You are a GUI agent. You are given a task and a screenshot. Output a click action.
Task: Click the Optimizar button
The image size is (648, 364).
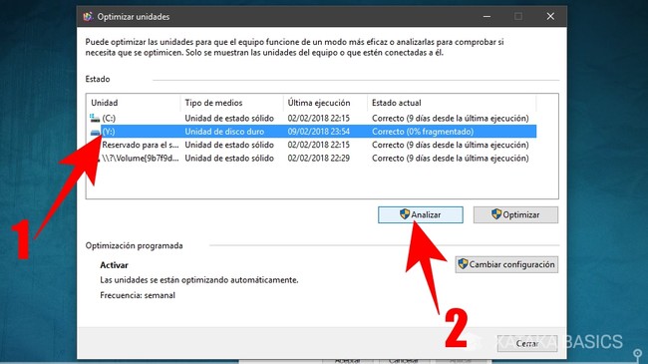click(515, 214)
